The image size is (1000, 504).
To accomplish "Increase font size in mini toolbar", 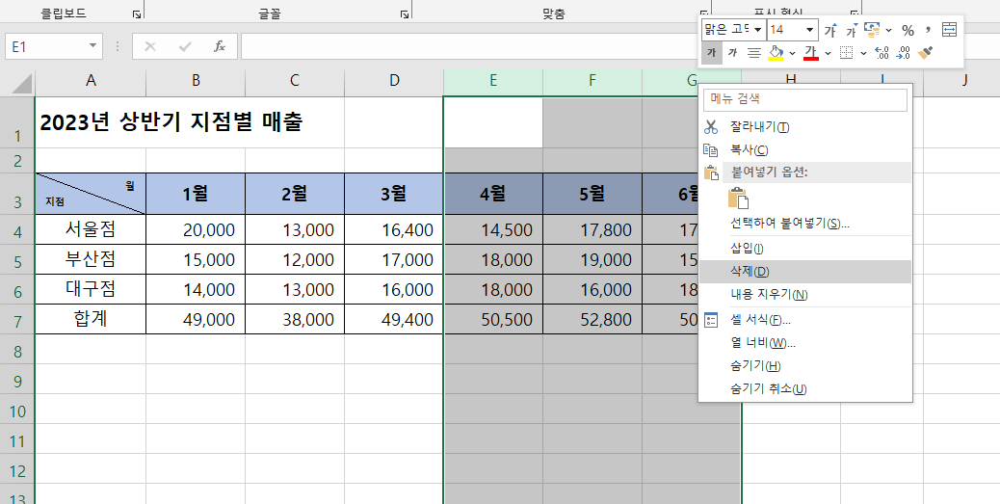I will tap(830, 30).
